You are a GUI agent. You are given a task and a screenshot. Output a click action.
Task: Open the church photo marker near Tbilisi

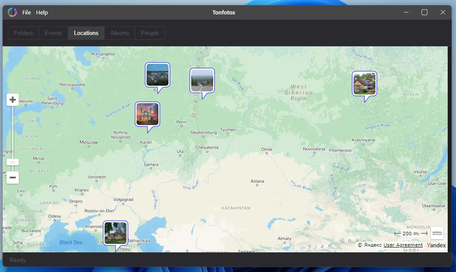[116, 233]
